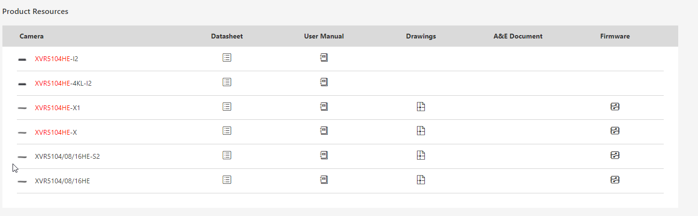Download firmware for XVR5104HE-X1

[615, 107]
